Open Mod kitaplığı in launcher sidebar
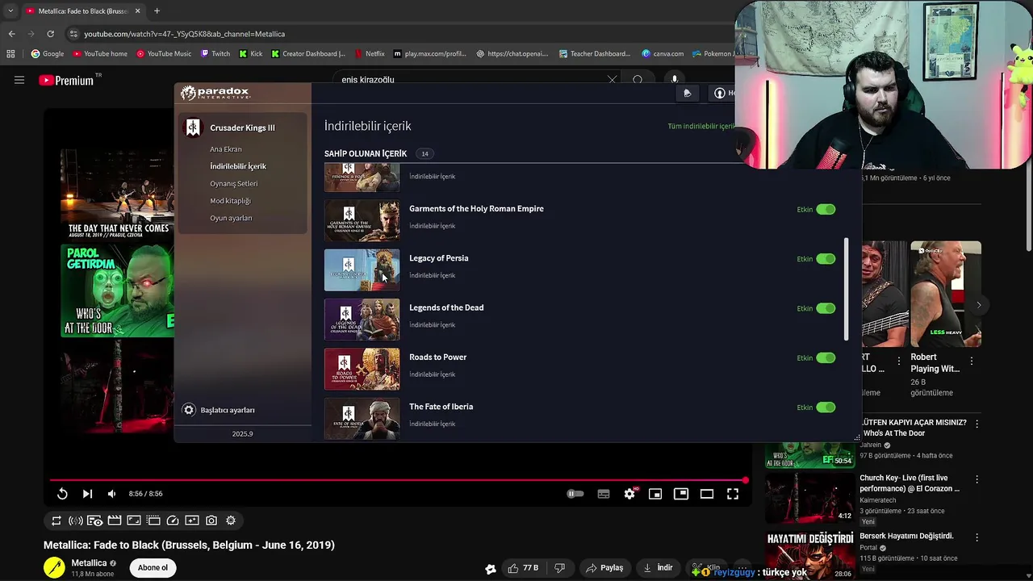Screen dimensions: 1033x581 coord(231,201)
